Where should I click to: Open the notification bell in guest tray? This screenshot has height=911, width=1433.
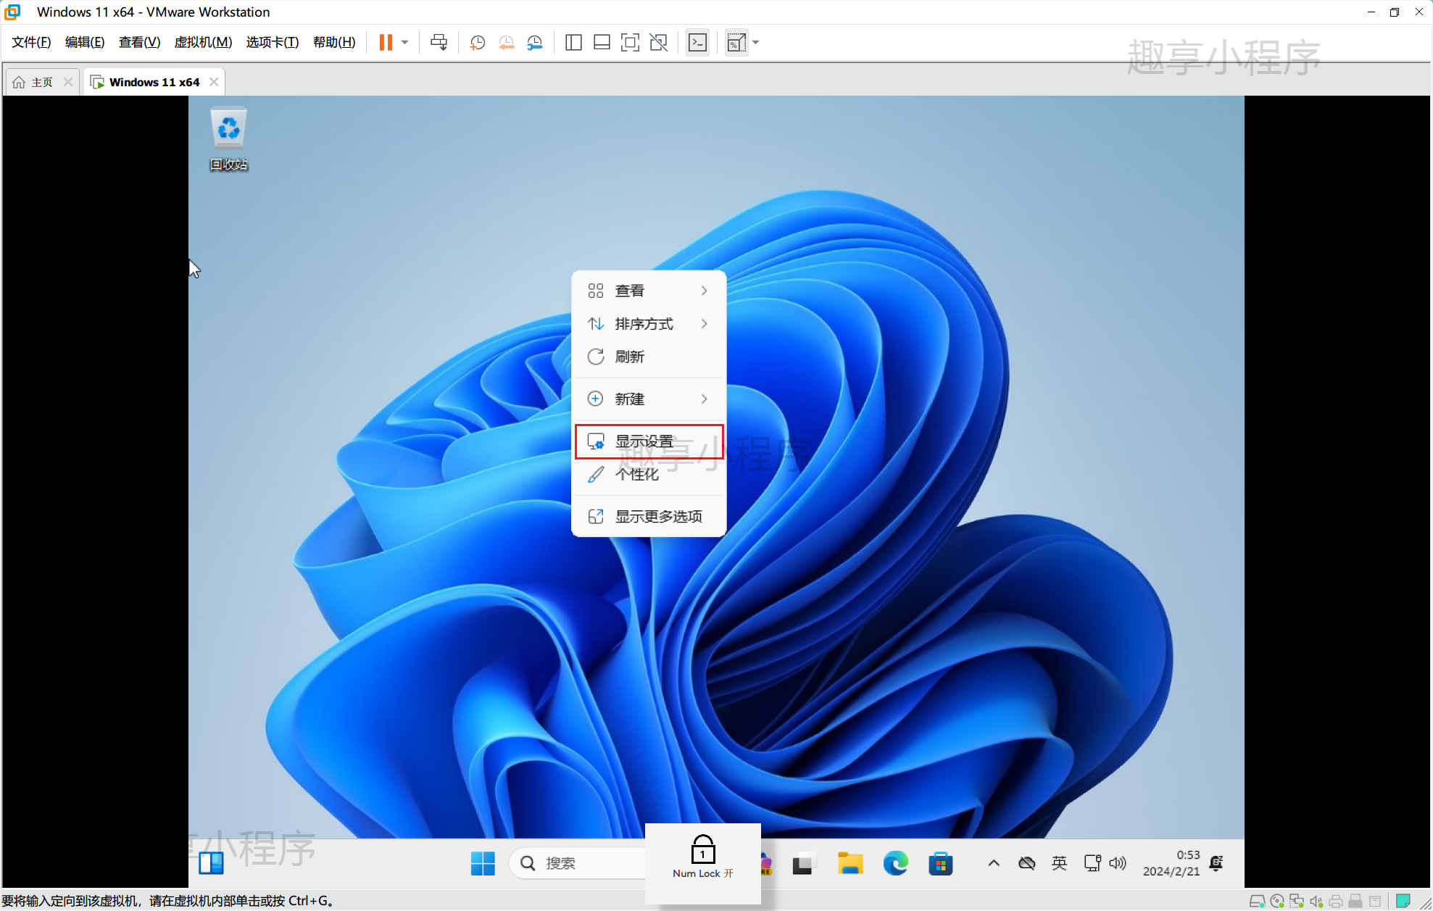[1216, 863]
